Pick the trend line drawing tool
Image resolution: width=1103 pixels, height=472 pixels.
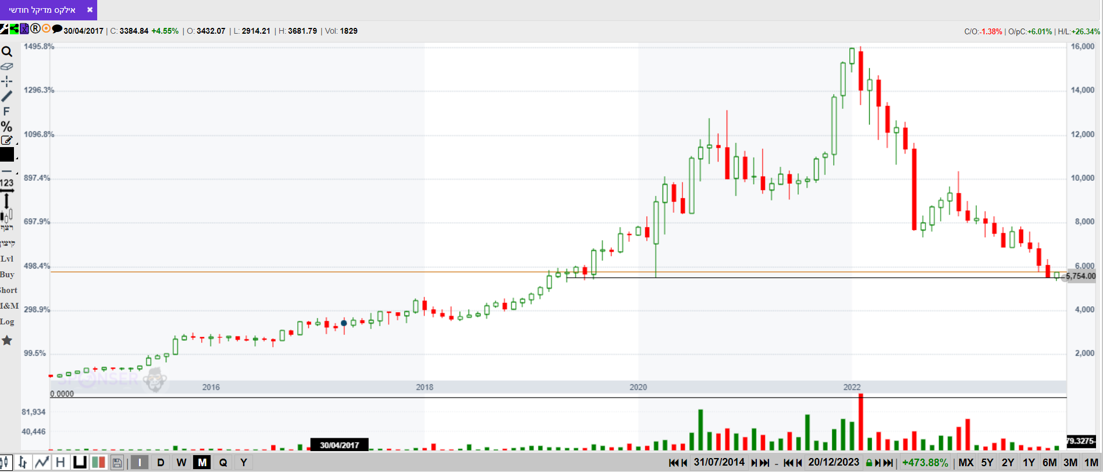(x=7, y=96)
